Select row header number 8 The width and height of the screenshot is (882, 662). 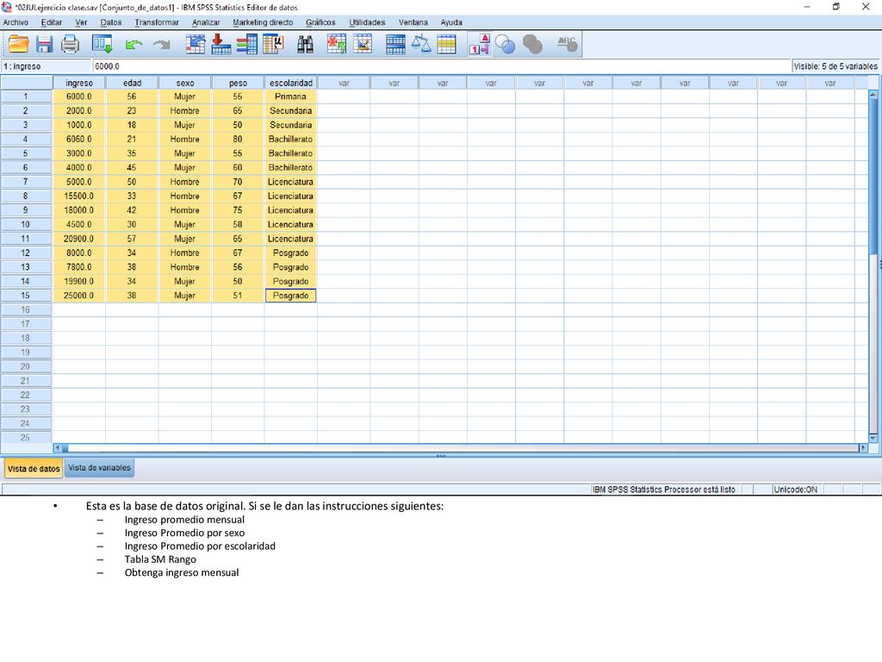[x=26, y=196]
